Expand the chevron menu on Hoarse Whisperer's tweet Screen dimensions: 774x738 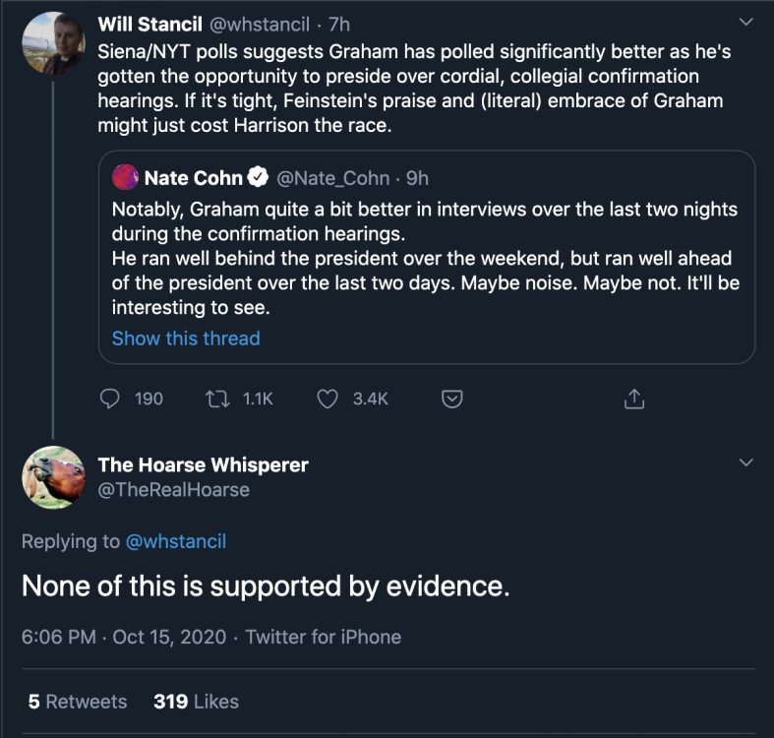point(745,462)
